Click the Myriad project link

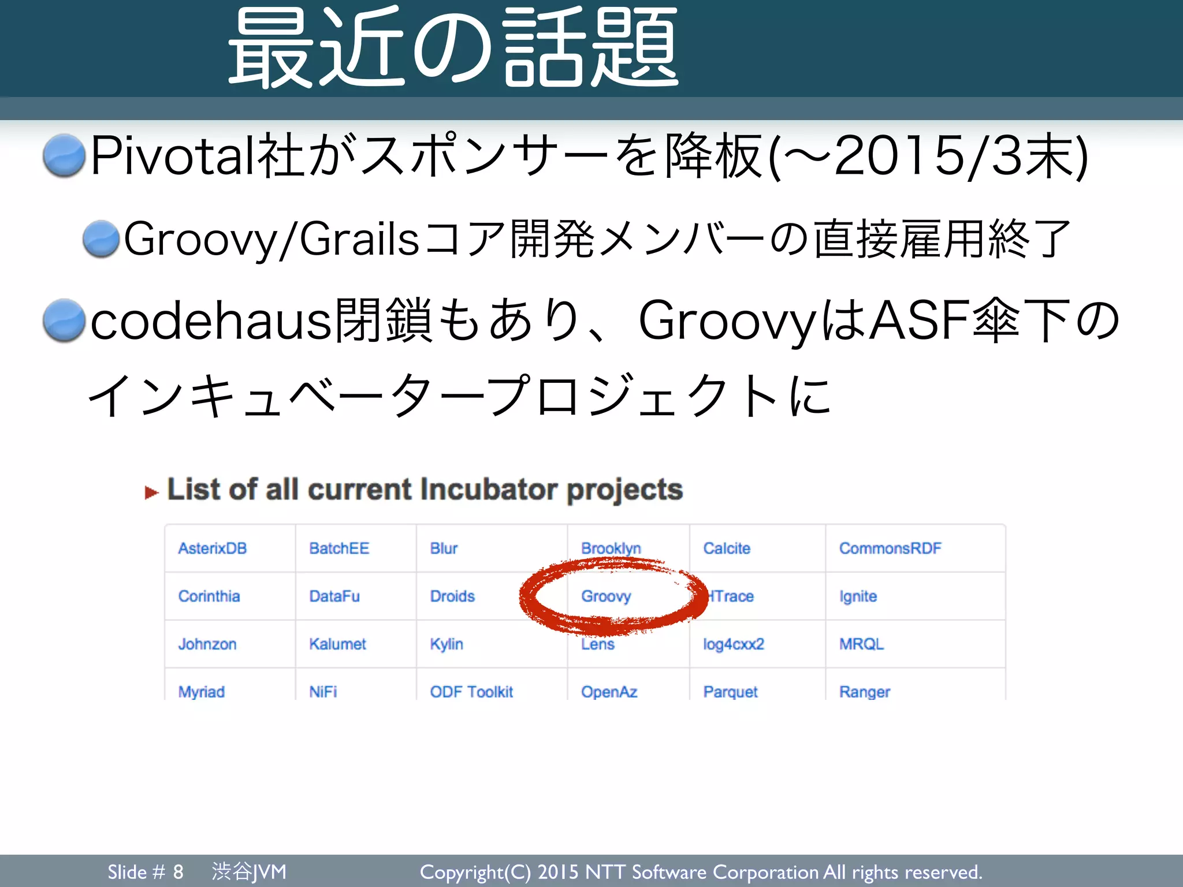(202, 692)
